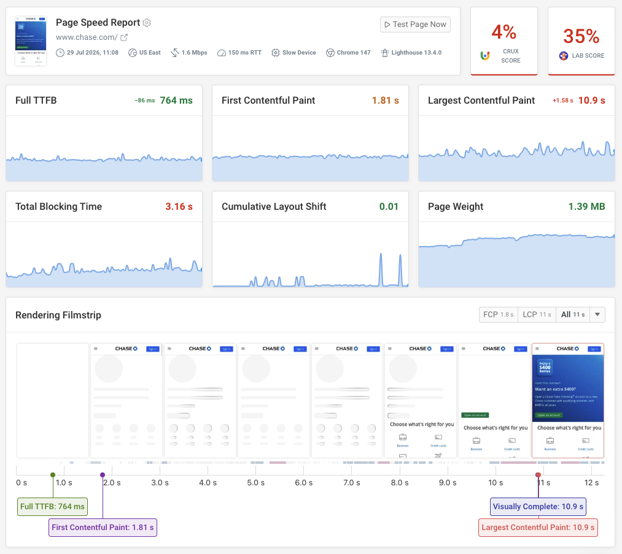Click the lighthouse icon beside Lighthouse 13.4.0

pos(385,53)
